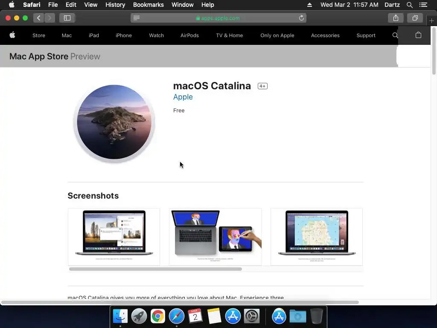Click the page bottom horizontal scrollbar
This screenshot has height=328, width=437.
tap(180, 302)
